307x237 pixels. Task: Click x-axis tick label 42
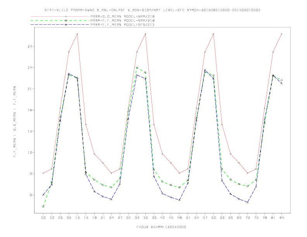(x=162, y=218)
